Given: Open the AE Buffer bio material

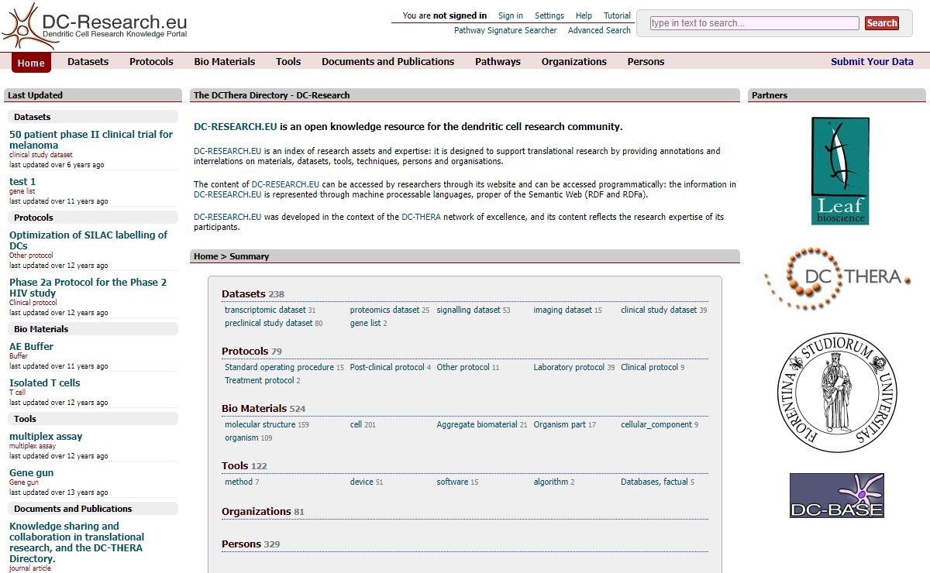Looking at the screenshot, I should pos(31,346).
